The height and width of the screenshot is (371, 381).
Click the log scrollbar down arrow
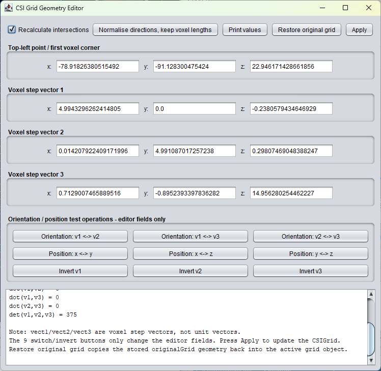coord(371,360)
